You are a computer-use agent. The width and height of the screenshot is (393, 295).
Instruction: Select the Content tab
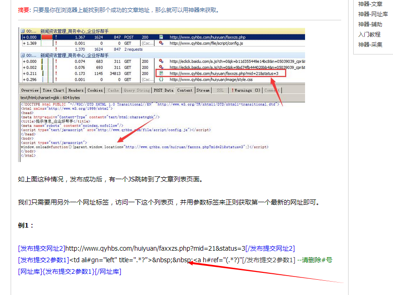tap(185, 90)
